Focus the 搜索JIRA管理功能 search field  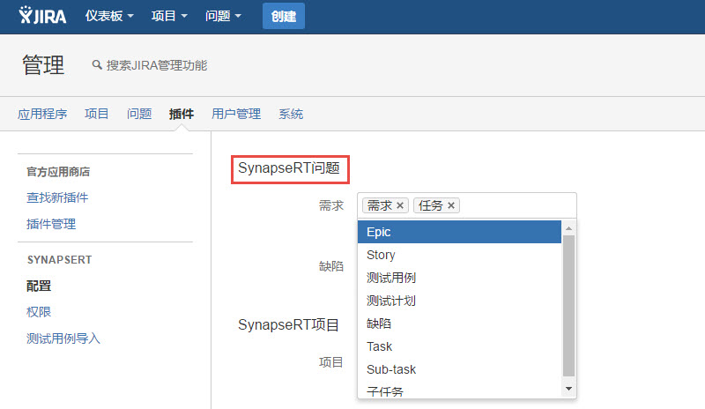click(157, 66)
